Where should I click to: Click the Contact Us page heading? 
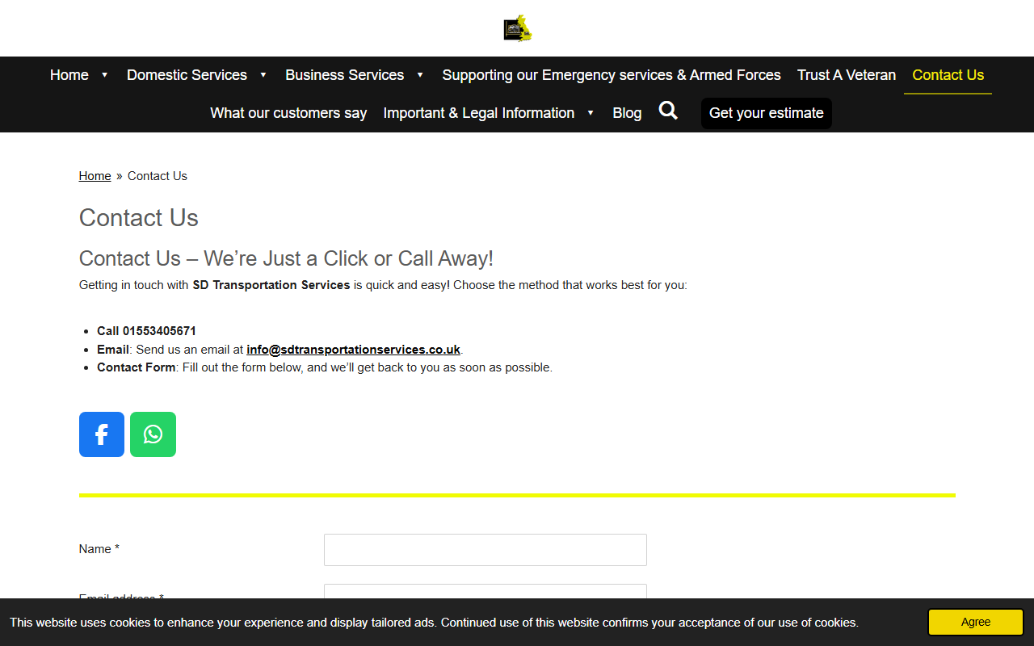139,218
